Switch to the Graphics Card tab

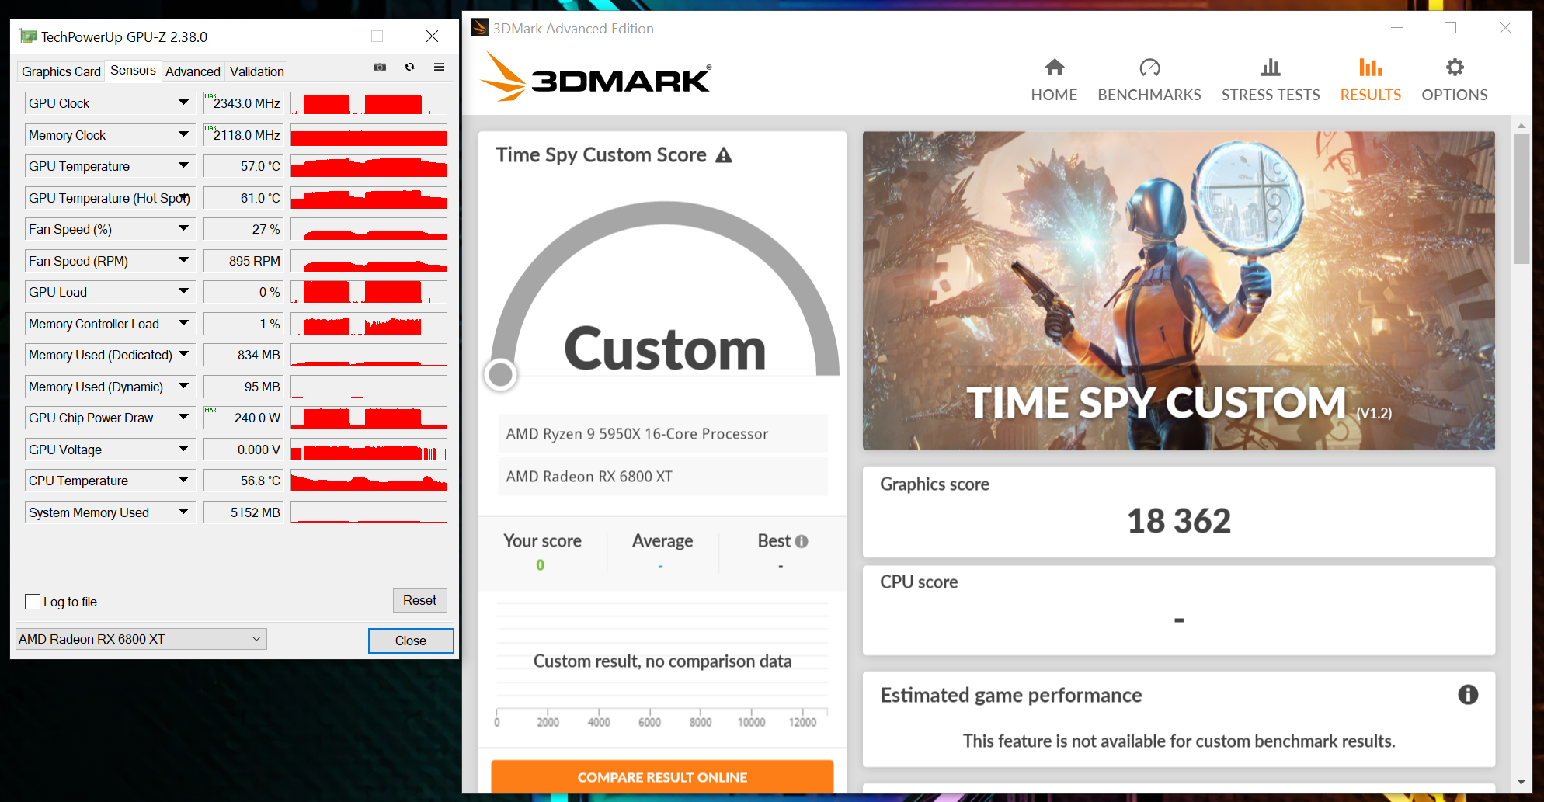click(61, 71)
